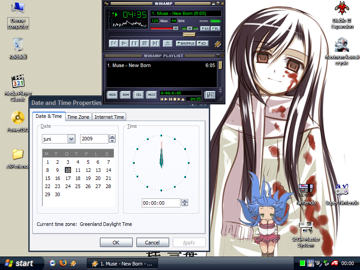Toggle Winamp shuffle mode

point(186,43)
